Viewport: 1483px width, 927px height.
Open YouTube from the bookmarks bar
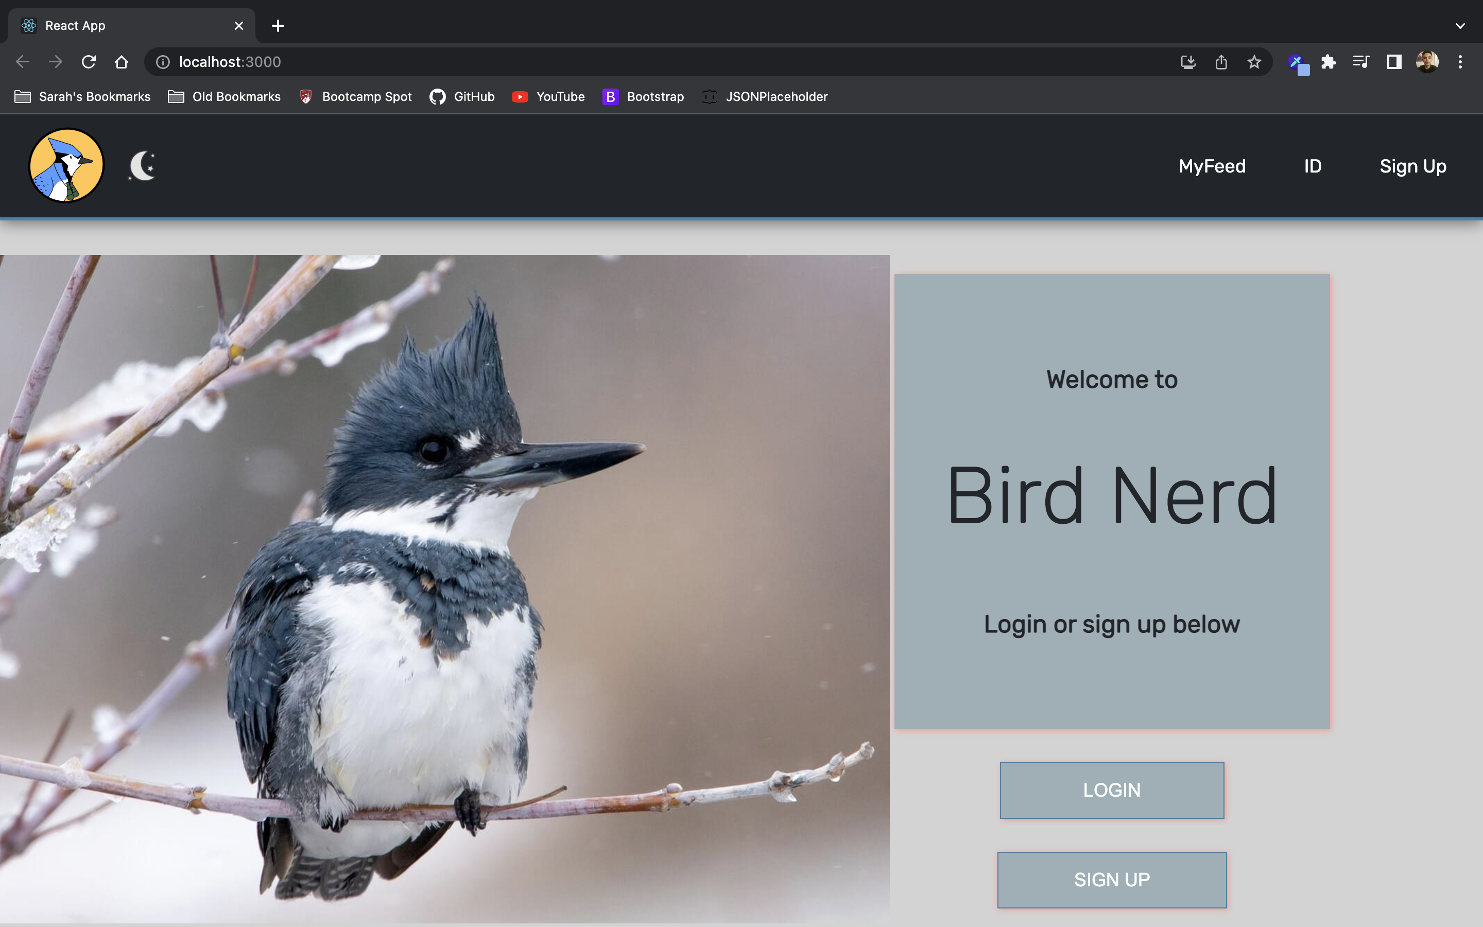(x=547, y=96)
